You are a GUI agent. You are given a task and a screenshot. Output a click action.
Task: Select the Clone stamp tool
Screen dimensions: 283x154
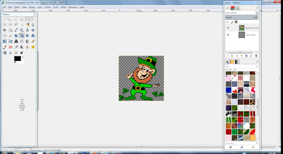(x=27, y=47)
